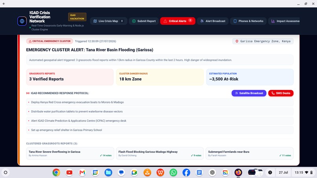Open Google Meet from the shelf
The width and height of the screenshot is (317, 178).
134,172
